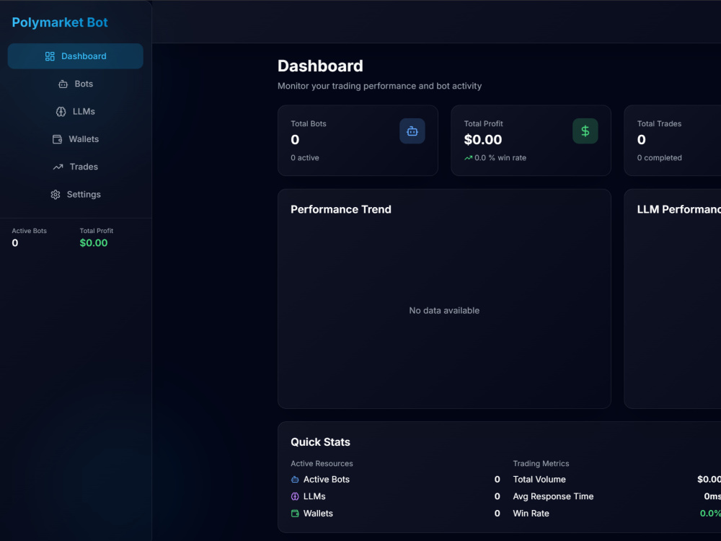
Task: Click the Total Volume metric label
Action: click(539, 480)
